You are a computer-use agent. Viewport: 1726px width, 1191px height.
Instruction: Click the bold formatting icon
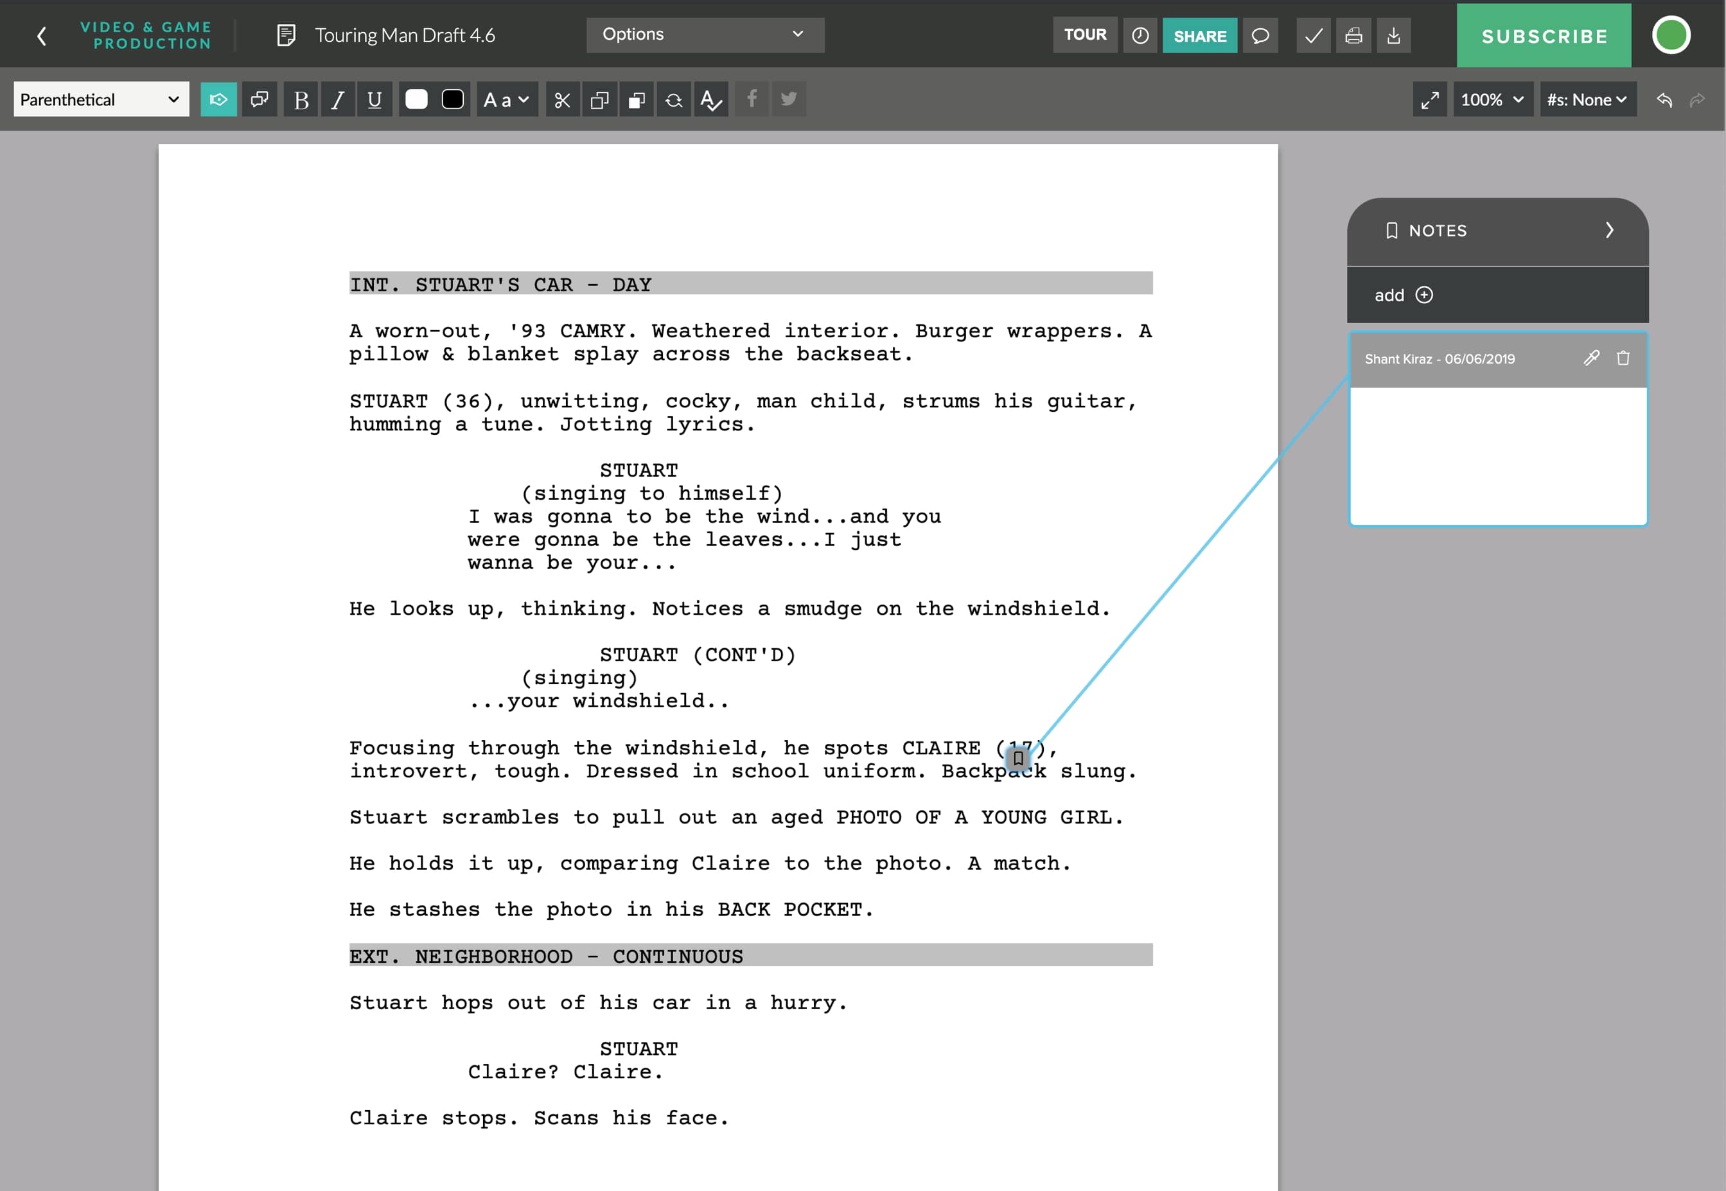click(x=299, y=100)
